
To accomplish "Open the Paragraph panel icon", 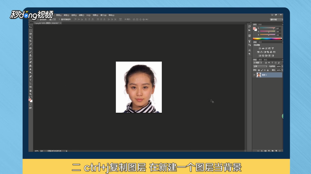I will pyautogui.click(x=250, y=54).
